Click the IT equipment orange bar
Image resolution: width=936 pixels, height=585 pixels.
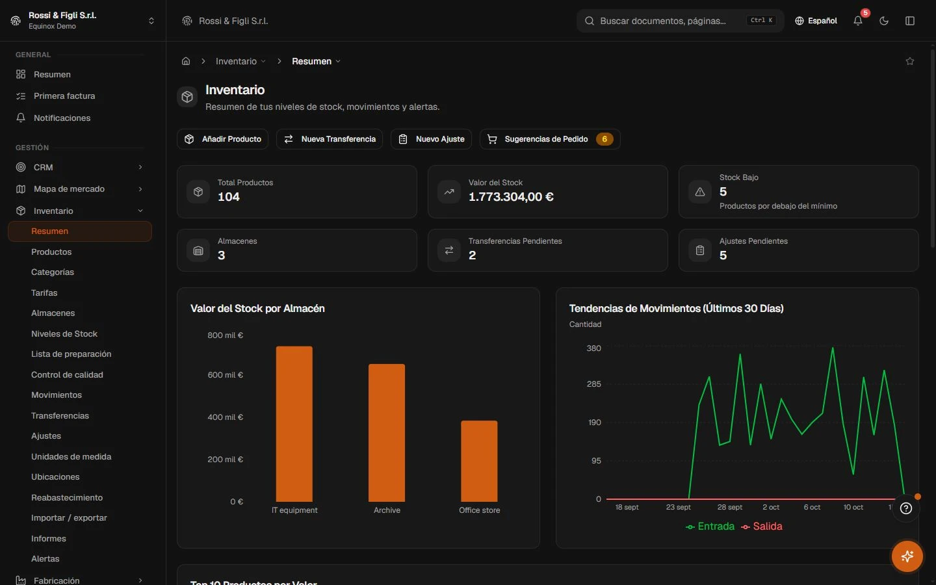pos(294,424)
